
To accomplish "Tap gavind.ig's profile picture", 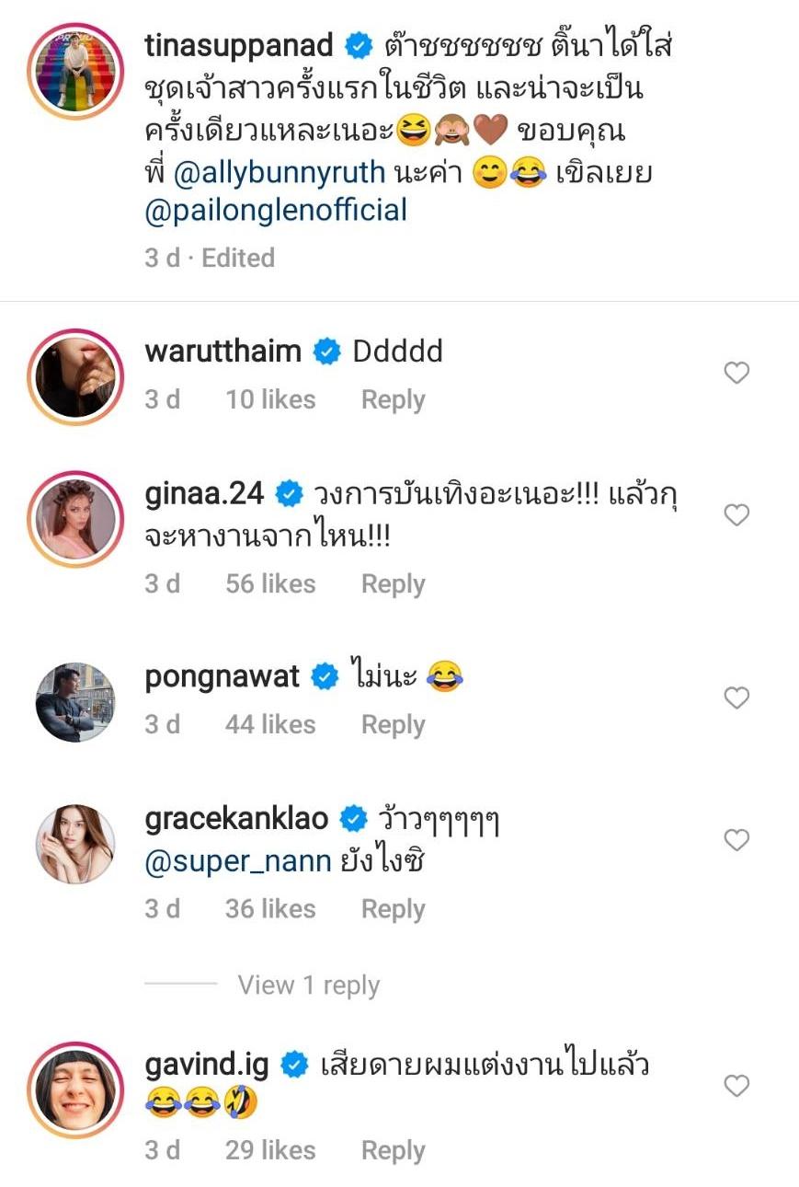I will click(x=75, y=1089).
